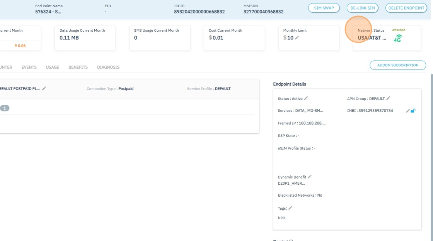433x241 pixels.
Task: Click the DZ0P1_AMER... benefit value
Action: coord(292,184)
